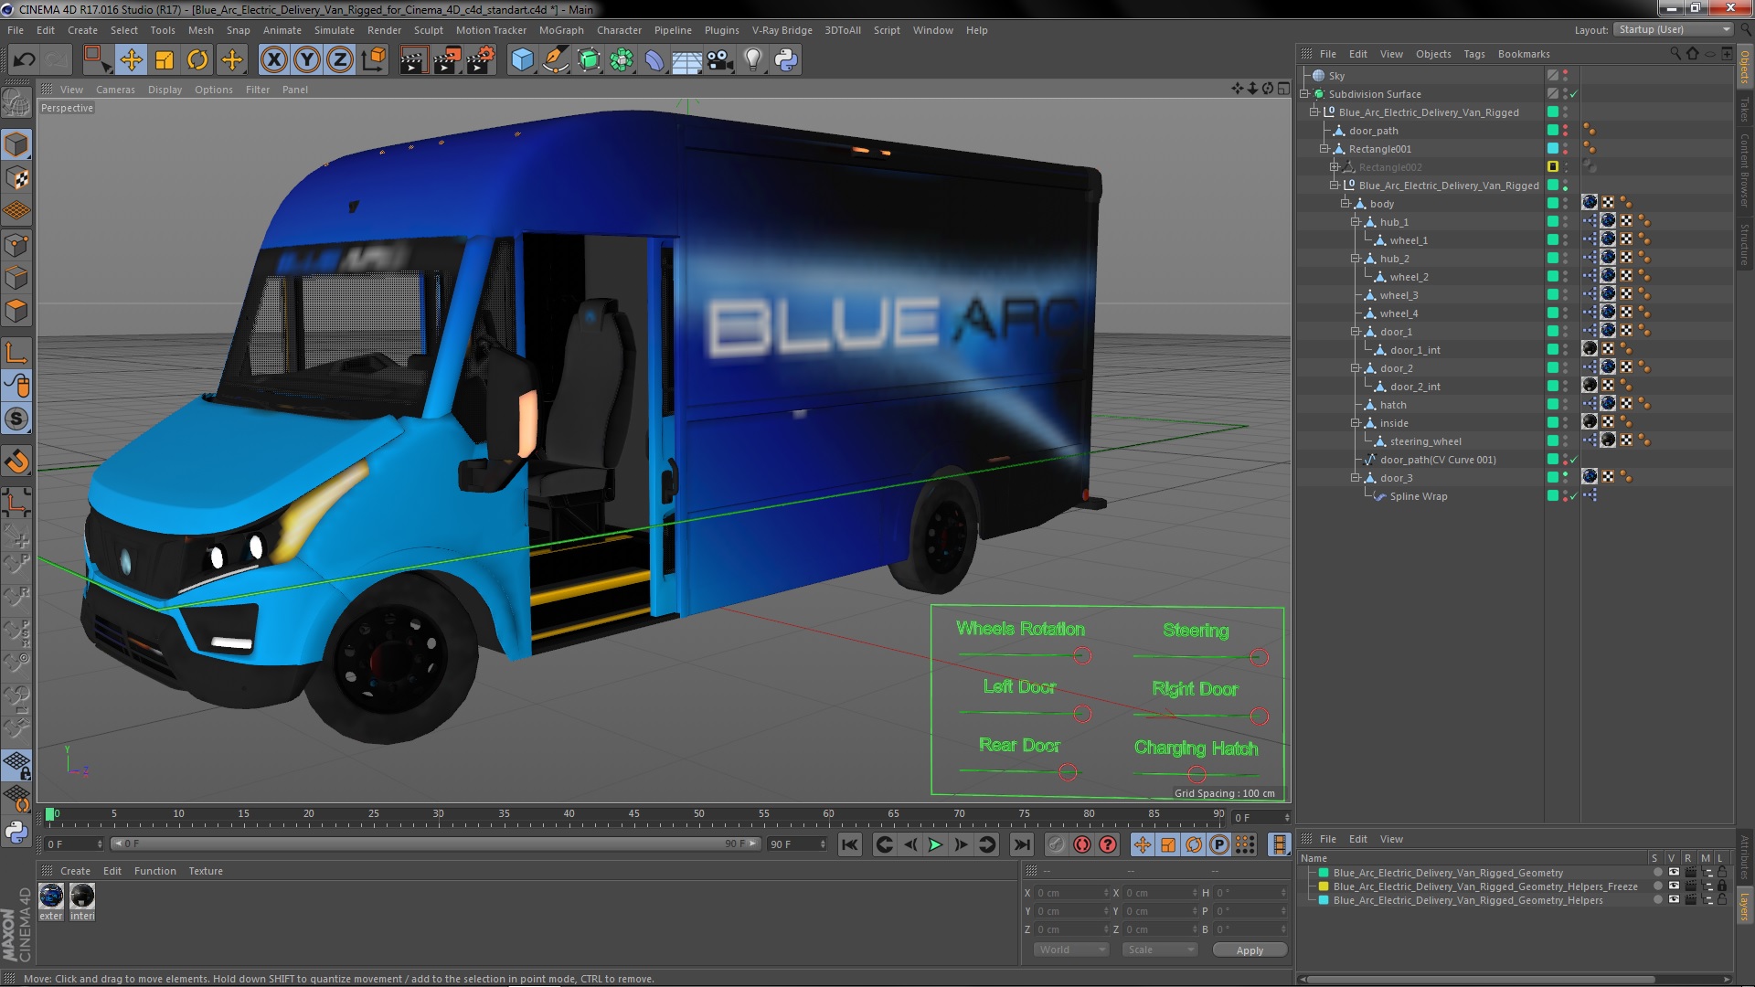1755x987 pixels.
Task: Toggle the Snap magnet icon
Action: point(16,462)
